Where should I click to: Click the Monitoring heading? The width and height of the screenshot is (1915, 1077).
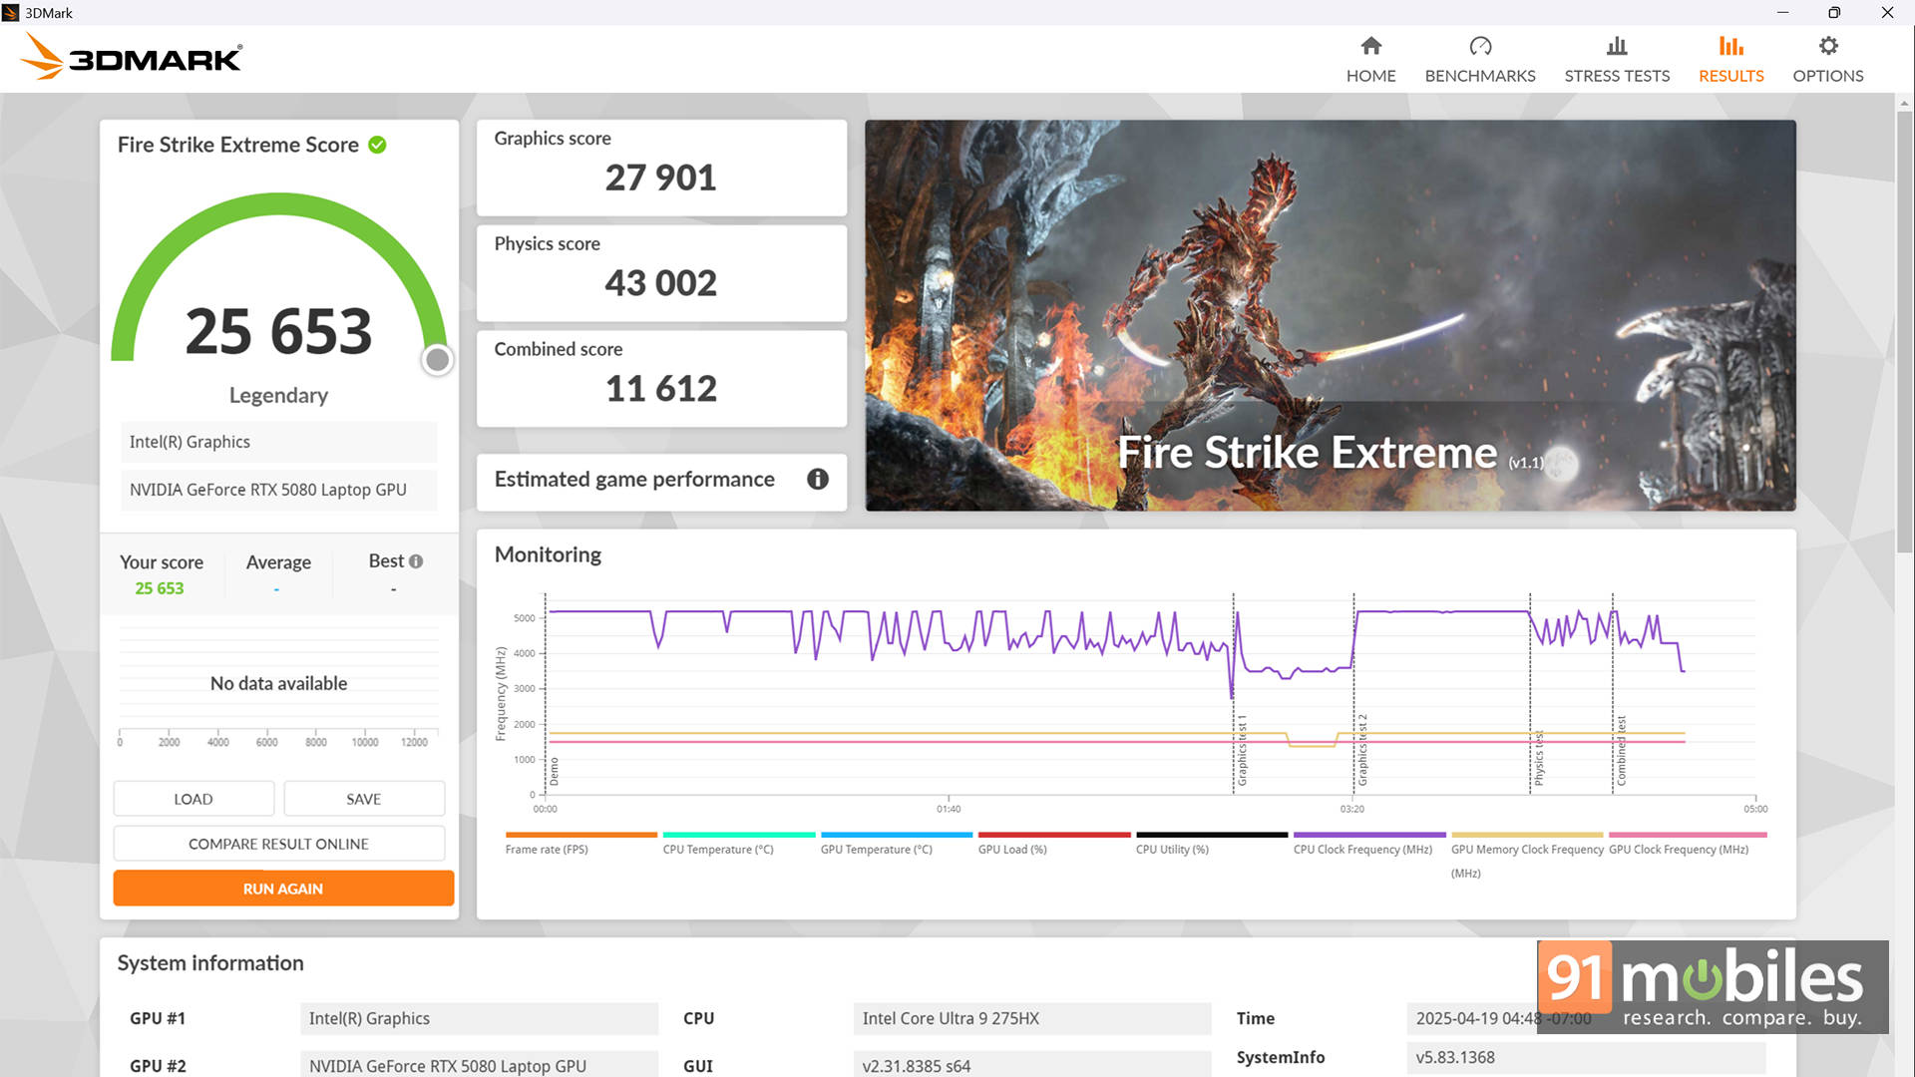(x=548, y=554)
